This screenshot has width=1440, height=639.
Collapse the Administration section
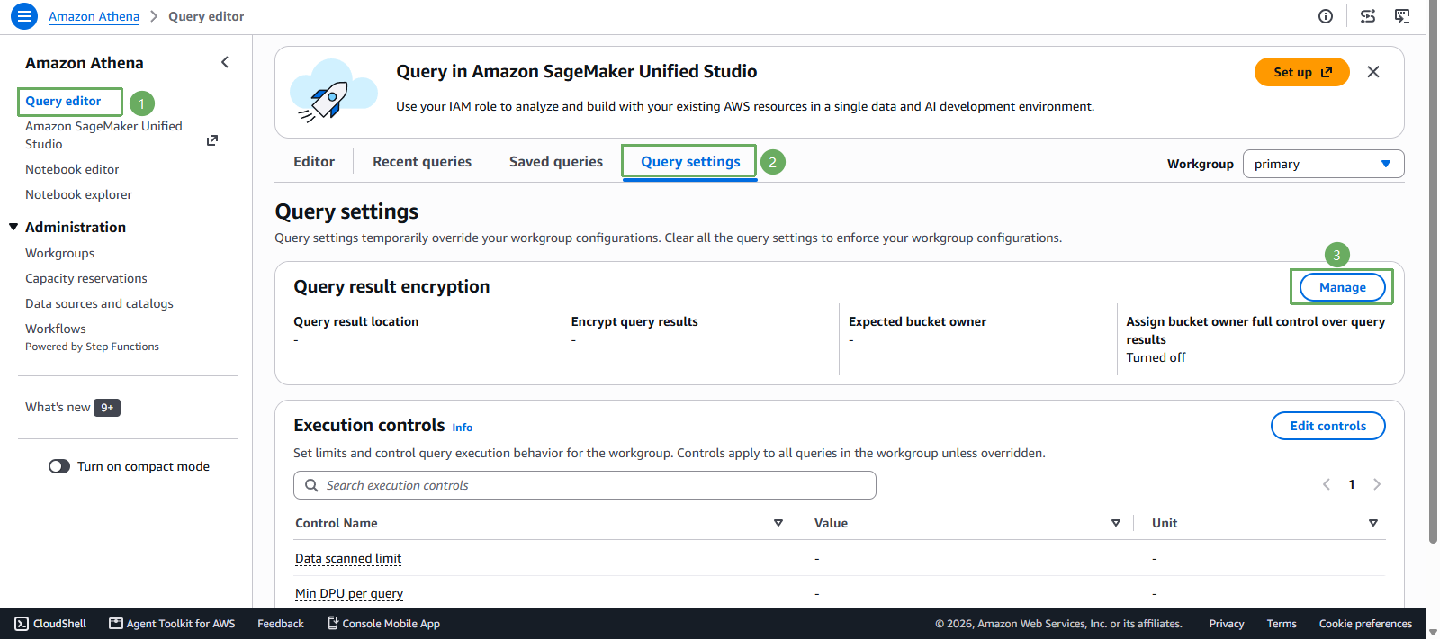coord(13,227)
